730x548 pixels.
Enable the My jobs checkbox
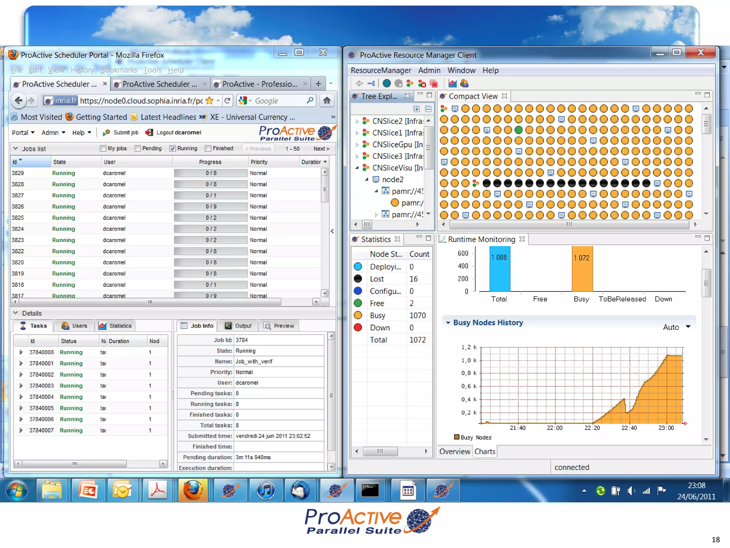pos(103,148)
